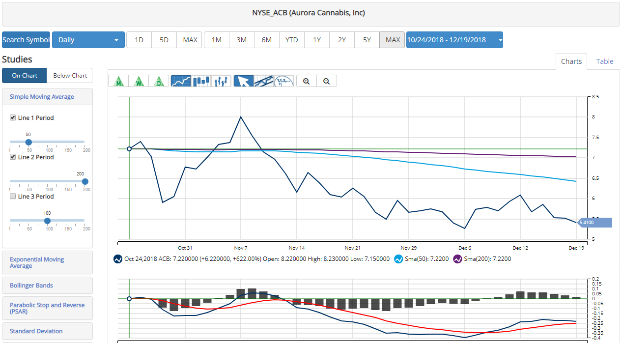Click the Search Symbol button

point(26,40)
